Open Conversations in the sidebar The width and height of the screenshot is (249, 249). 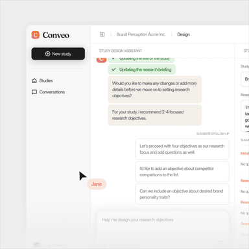tap(48, 92)
